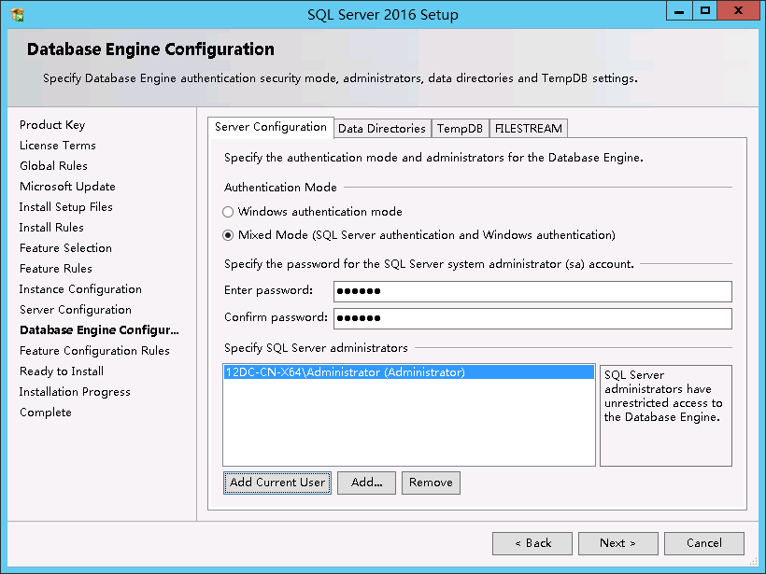Click the License Terms step
This screenshot has width=766, height=574.
click(x=58, y=146)
